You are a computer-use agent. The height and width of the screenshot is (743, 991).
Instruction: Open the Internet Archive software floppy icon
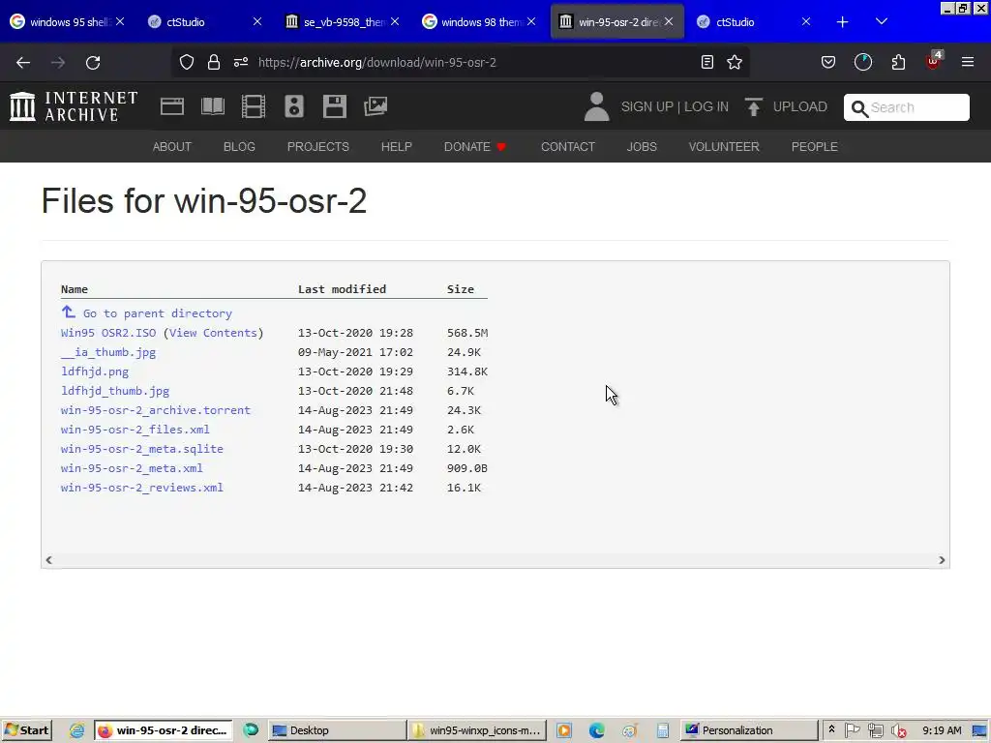(334, 106)
